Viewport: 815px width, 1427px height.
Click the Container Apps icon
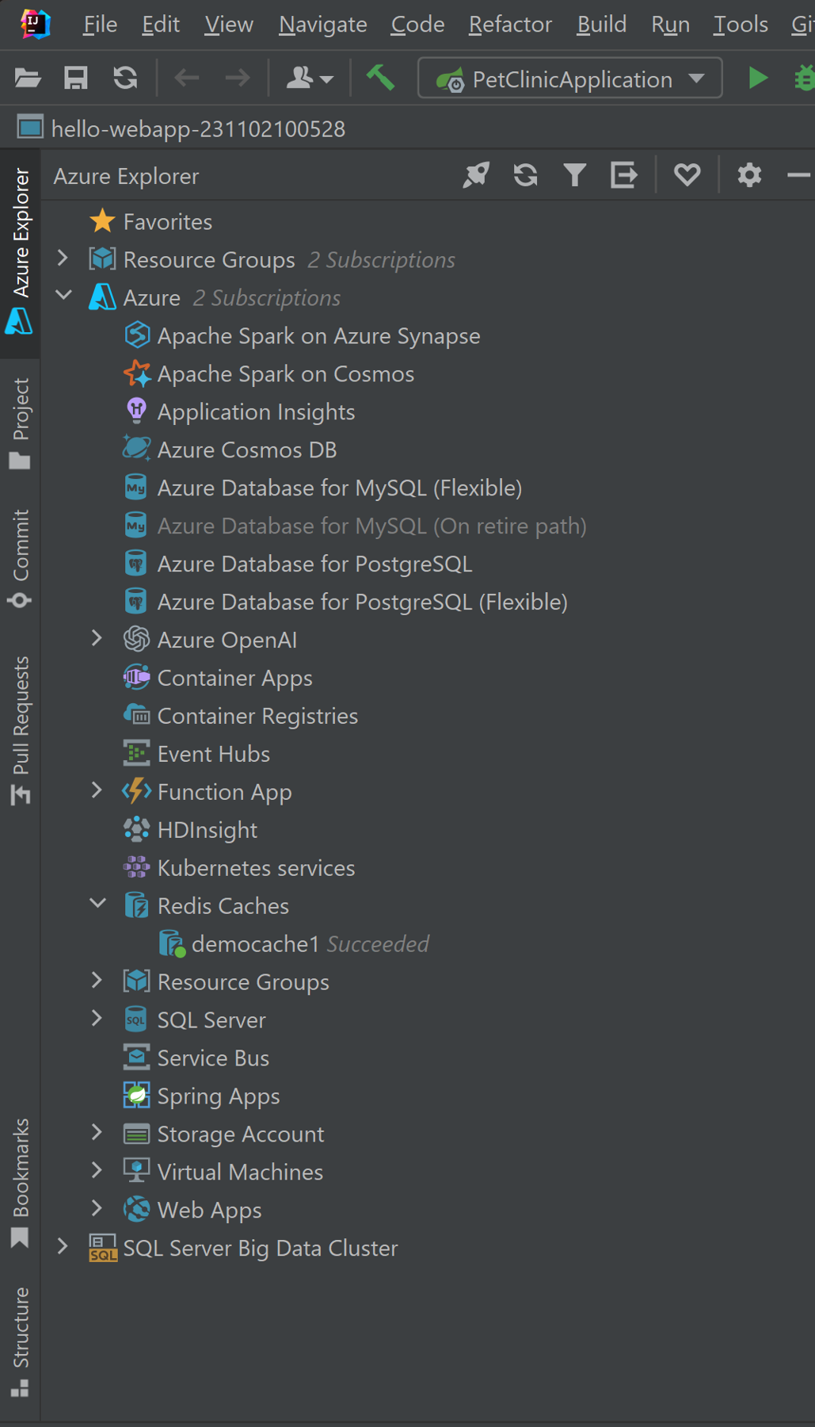(137, 677)
